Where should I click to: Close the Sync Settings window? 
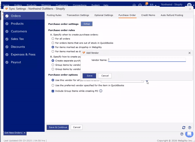click(190, 9)
